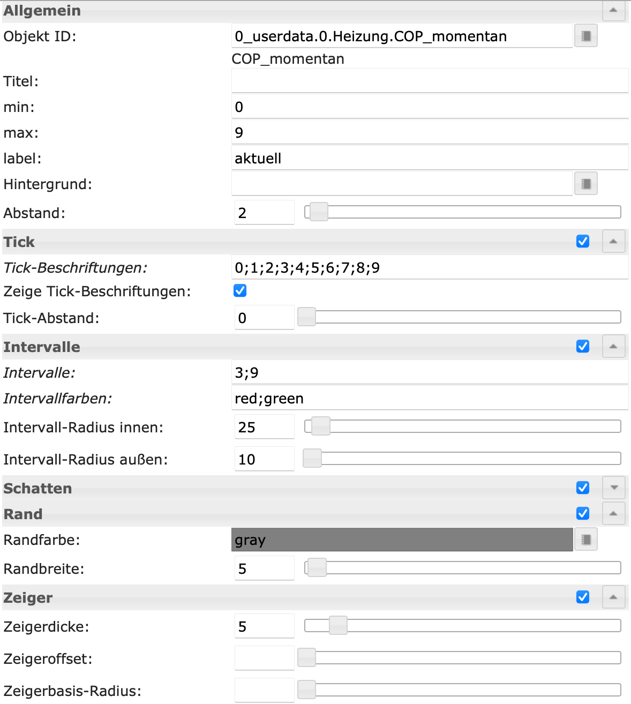This screenshot has height=704, width=631.
Task: Toggle the Zeiger group checkbox
Action: point(583,597)
